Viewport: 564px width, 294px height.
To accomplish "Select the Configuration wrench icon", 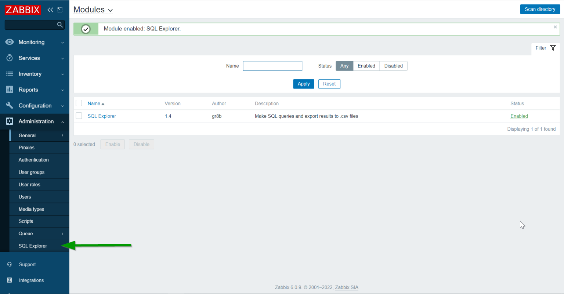I will pos(10,105).
